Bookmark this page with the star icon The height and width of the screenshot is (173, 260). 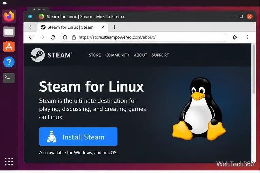click(x=235, y=37)
